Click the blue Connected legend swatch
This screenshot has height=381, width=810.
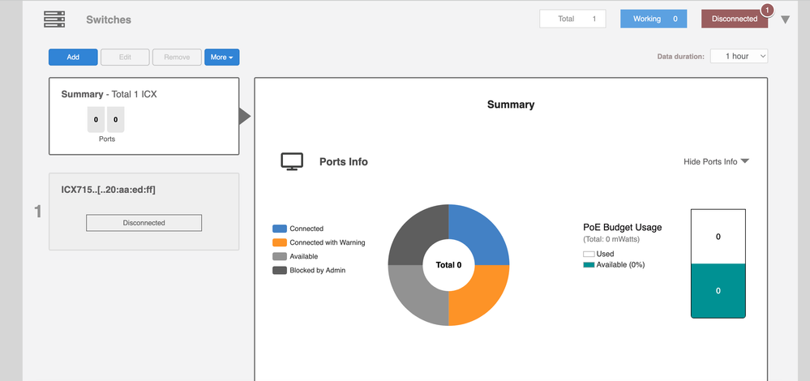coord(280,229)
